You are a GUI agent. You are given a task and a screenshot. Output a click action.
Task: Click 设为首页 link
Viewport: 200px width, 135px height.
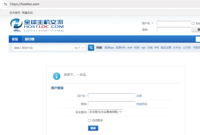[15, 13]
